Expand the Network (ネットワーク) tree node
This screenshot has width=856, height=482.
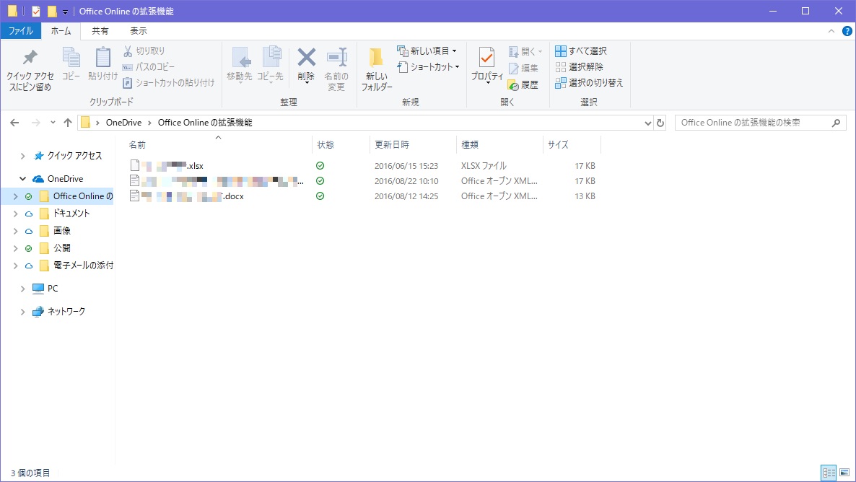(x=22, y=312)
